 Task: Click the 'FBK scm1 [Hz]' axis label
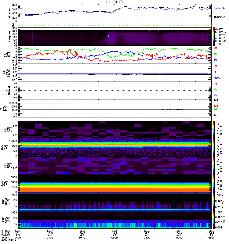tap(6, 220)
